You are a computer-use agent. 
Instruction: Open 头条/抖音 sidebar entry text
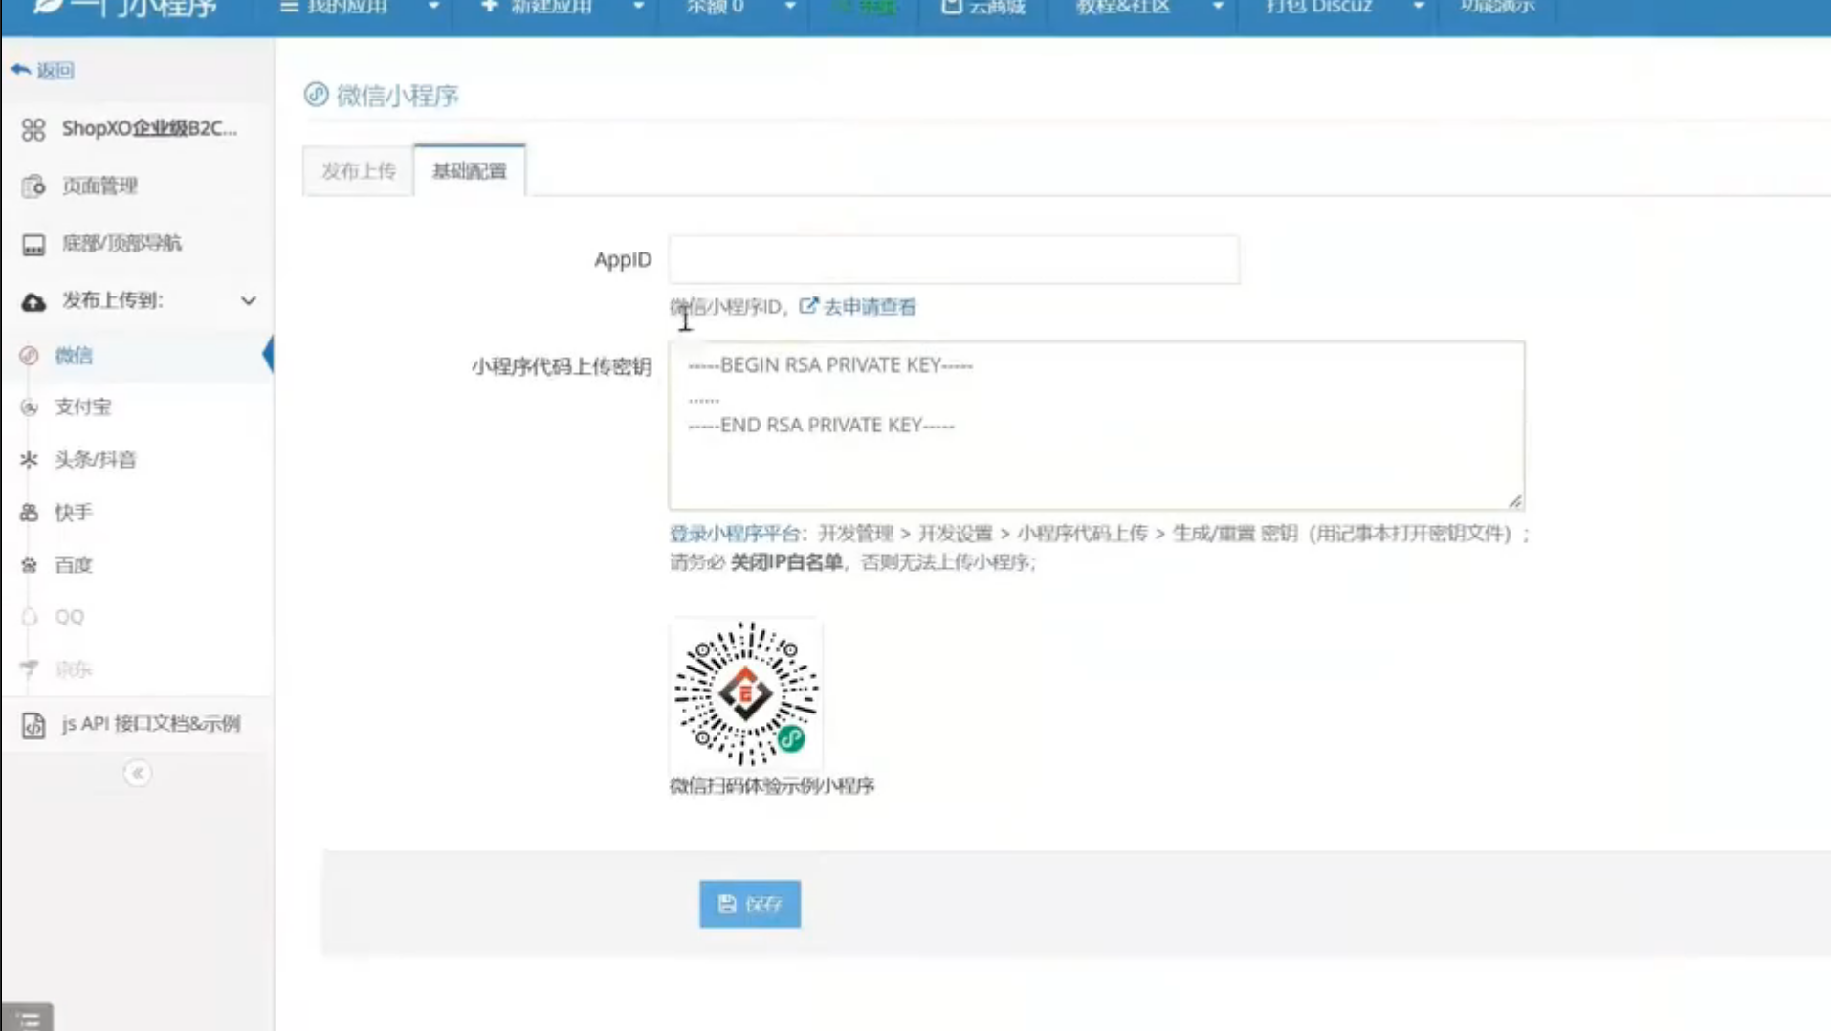click(96, 460)
